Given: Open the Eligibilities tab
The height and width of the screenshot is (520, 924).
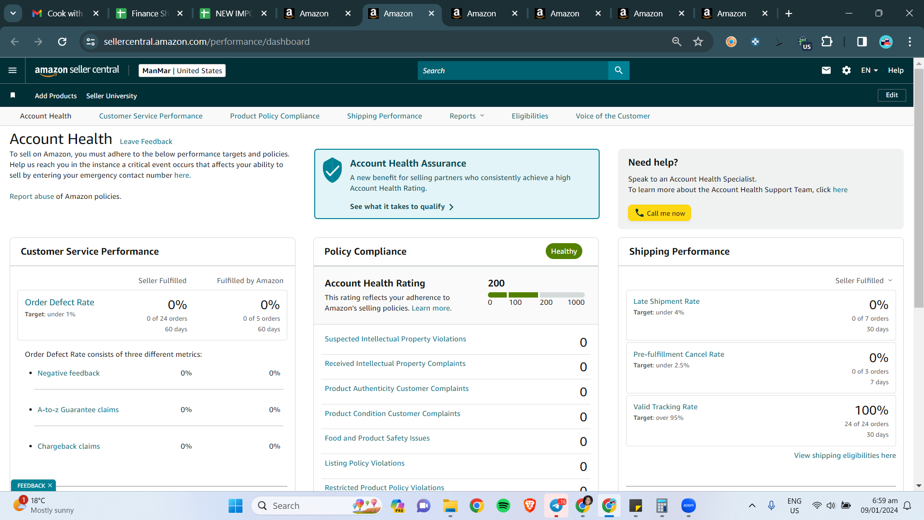Looking at the screenshot, I should point(530,116).
